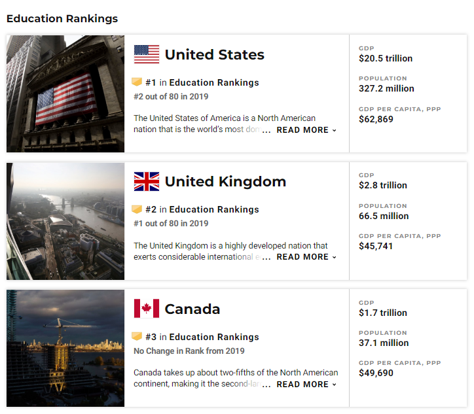Open the Canada skyline crane photo
This screenshot has height=414, width=474.
(65, 348)
